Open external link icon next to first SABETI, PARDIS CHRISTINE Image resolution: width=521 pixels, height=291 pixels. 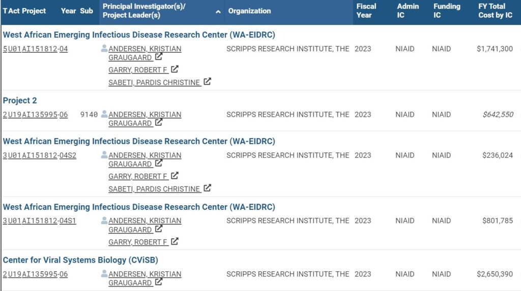207,81
